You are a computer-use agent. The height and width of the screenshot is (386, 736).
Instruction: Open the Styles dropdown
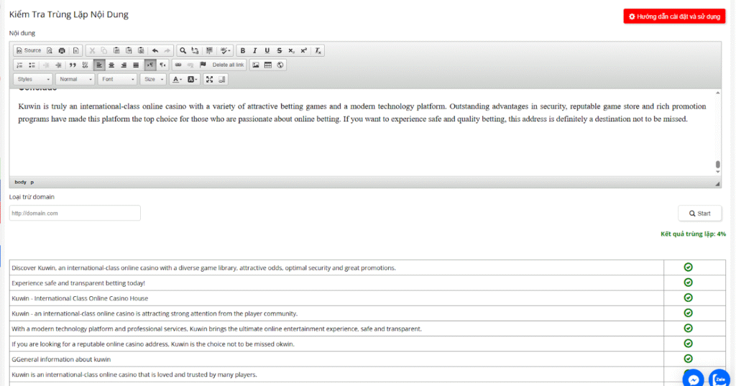(x=33, y=79)
